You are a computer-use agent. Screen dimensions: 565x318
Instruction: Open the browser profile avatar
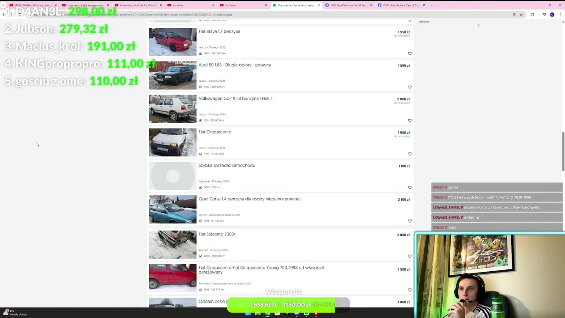[552, 15]
